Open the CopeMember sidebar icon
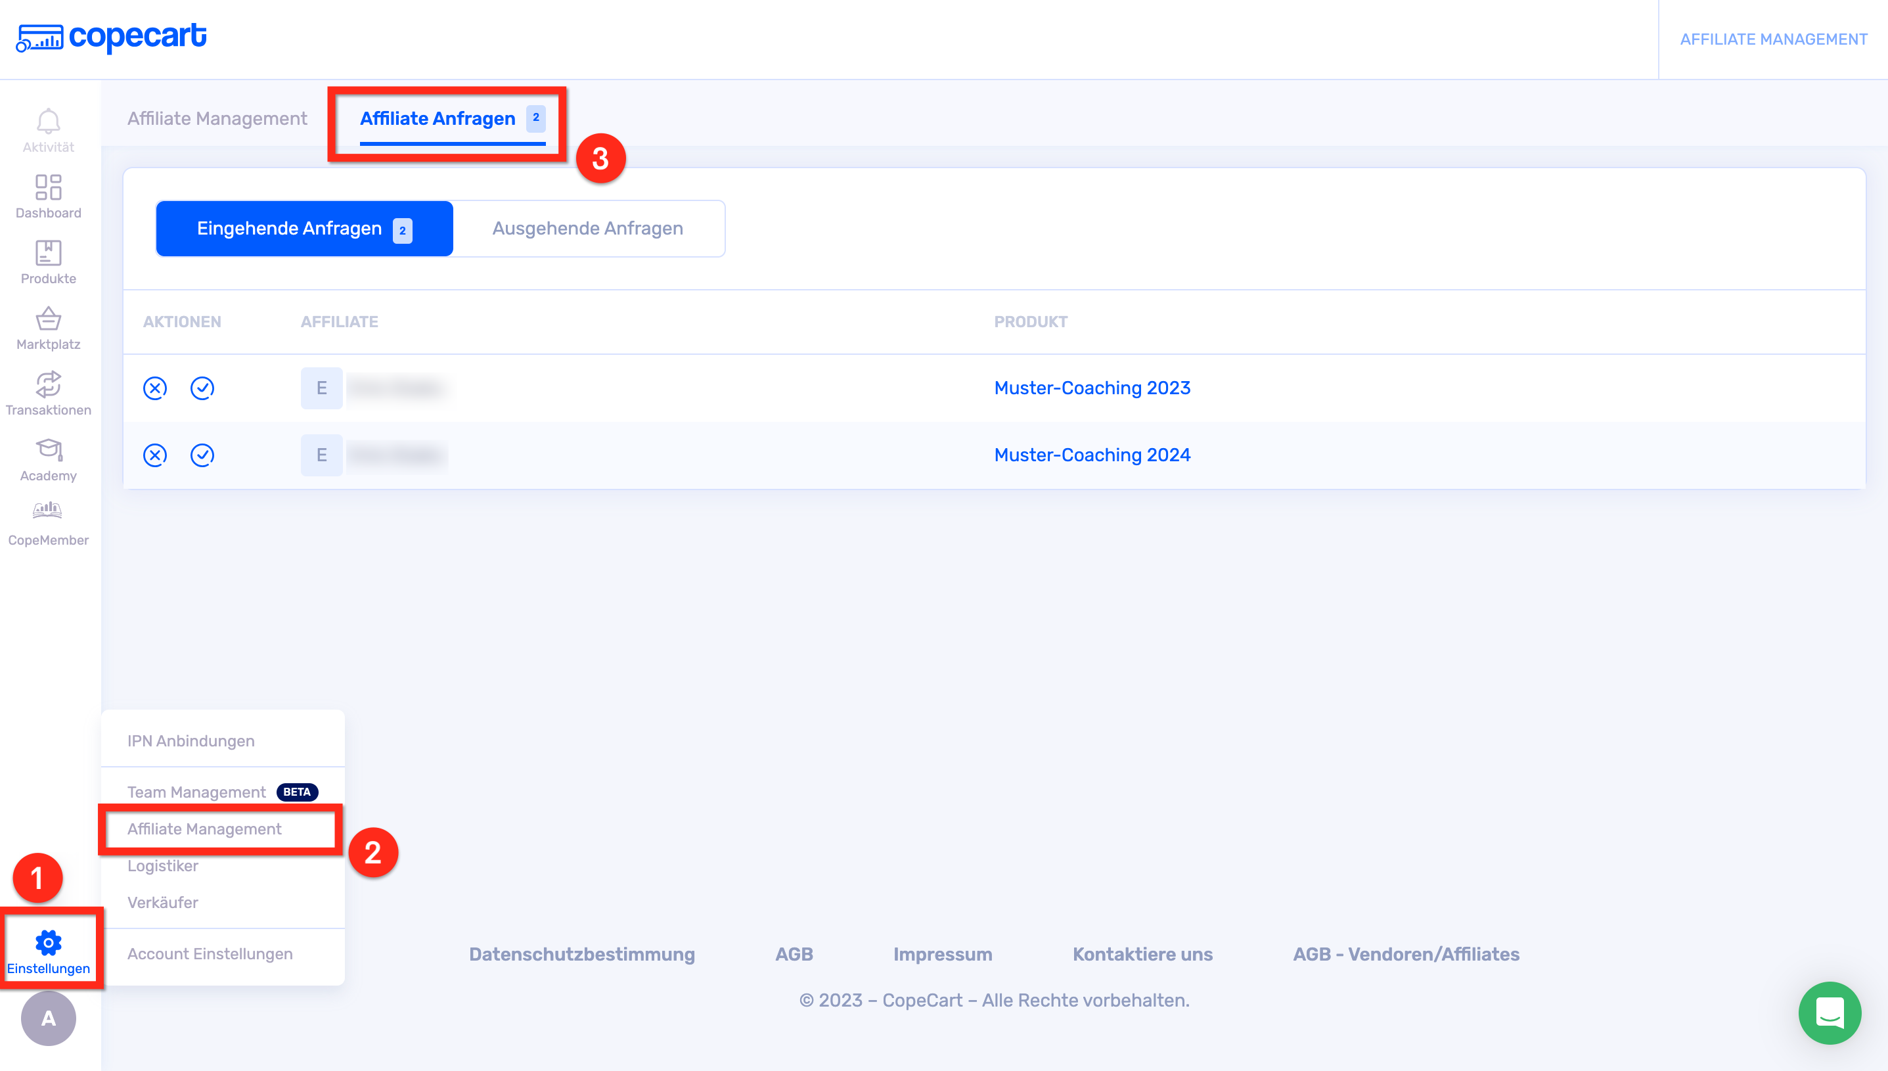The height and width of the screenshot is (1071, 1888). [x=49, y=511]
